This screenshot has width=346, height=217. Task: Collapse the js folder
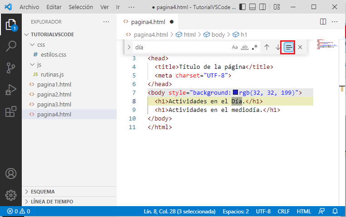click(32, 64)
